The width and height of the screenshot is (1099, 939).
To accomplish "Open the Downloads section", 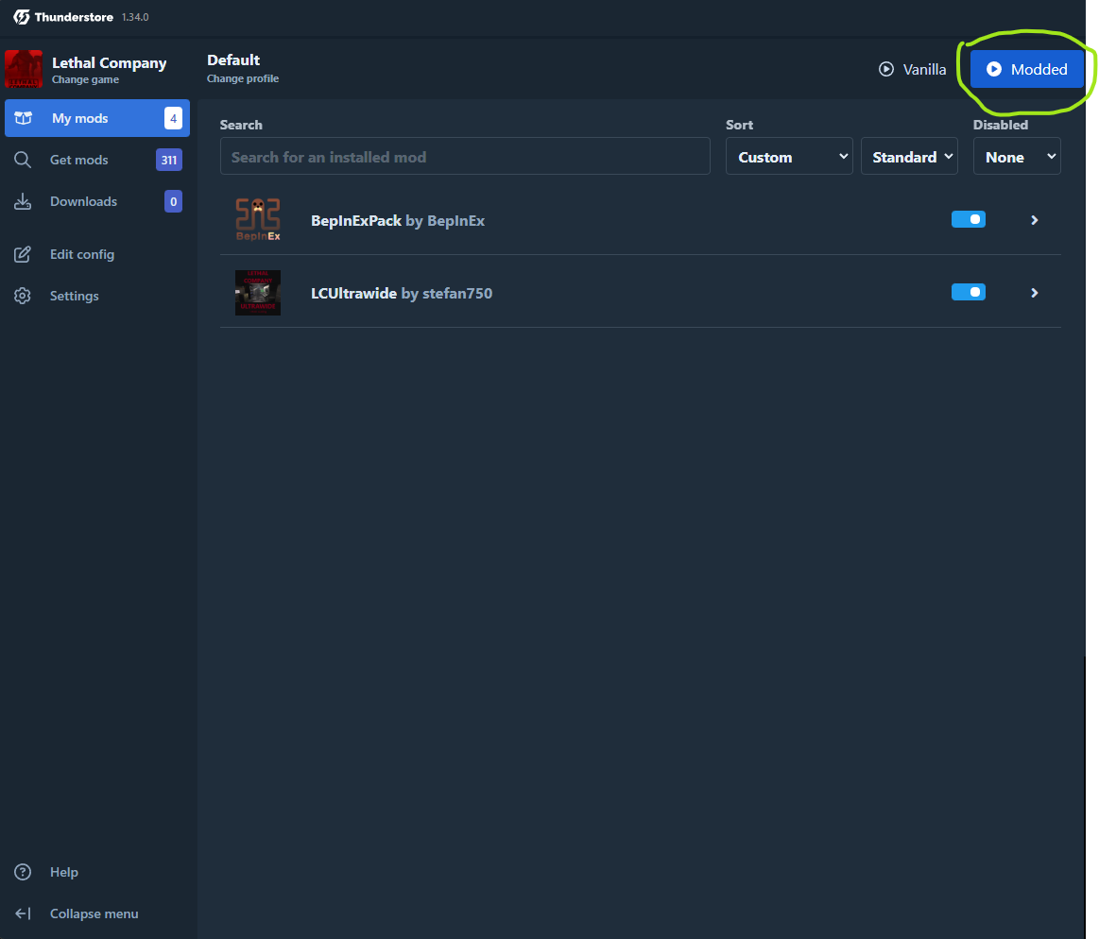I will point(97,201).
